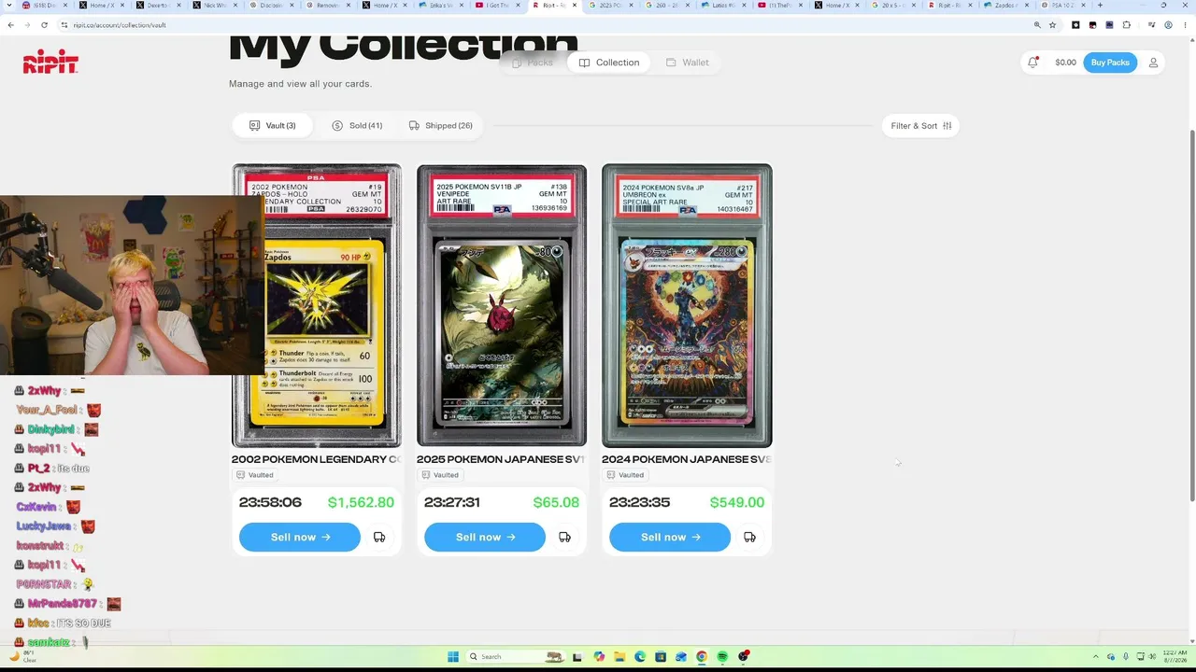Viewport: 1196px width, 672px height.
Task: Ship the Venipede card via truck icon
Action: [x=564, y=537]
